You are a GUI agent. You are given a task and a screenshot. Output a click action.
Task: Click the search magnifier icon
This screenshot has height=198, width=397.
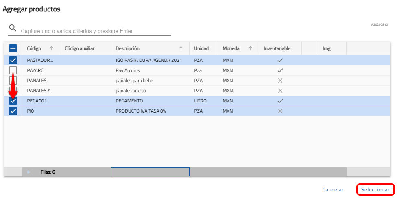(13, 28)
